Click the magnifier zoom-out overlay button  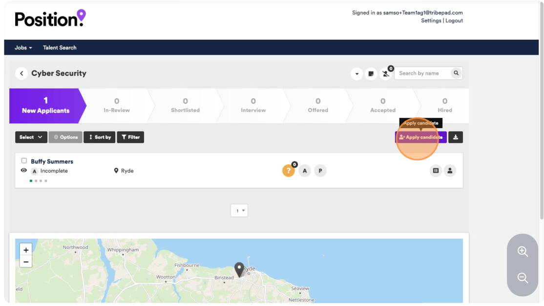click(x=523, y=278)
